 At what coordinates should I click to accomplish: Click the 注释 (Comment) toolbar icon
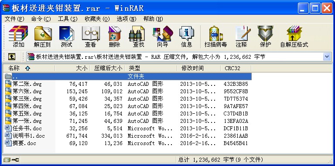(x=243, y=34)
